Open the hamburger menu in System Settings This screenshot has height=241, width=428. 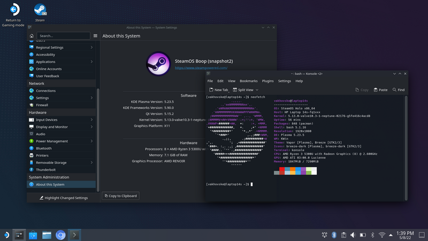point(95,36)
